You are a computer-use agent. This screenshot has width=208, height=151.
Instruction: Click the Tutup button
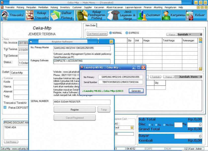click(x=104, y=109)
